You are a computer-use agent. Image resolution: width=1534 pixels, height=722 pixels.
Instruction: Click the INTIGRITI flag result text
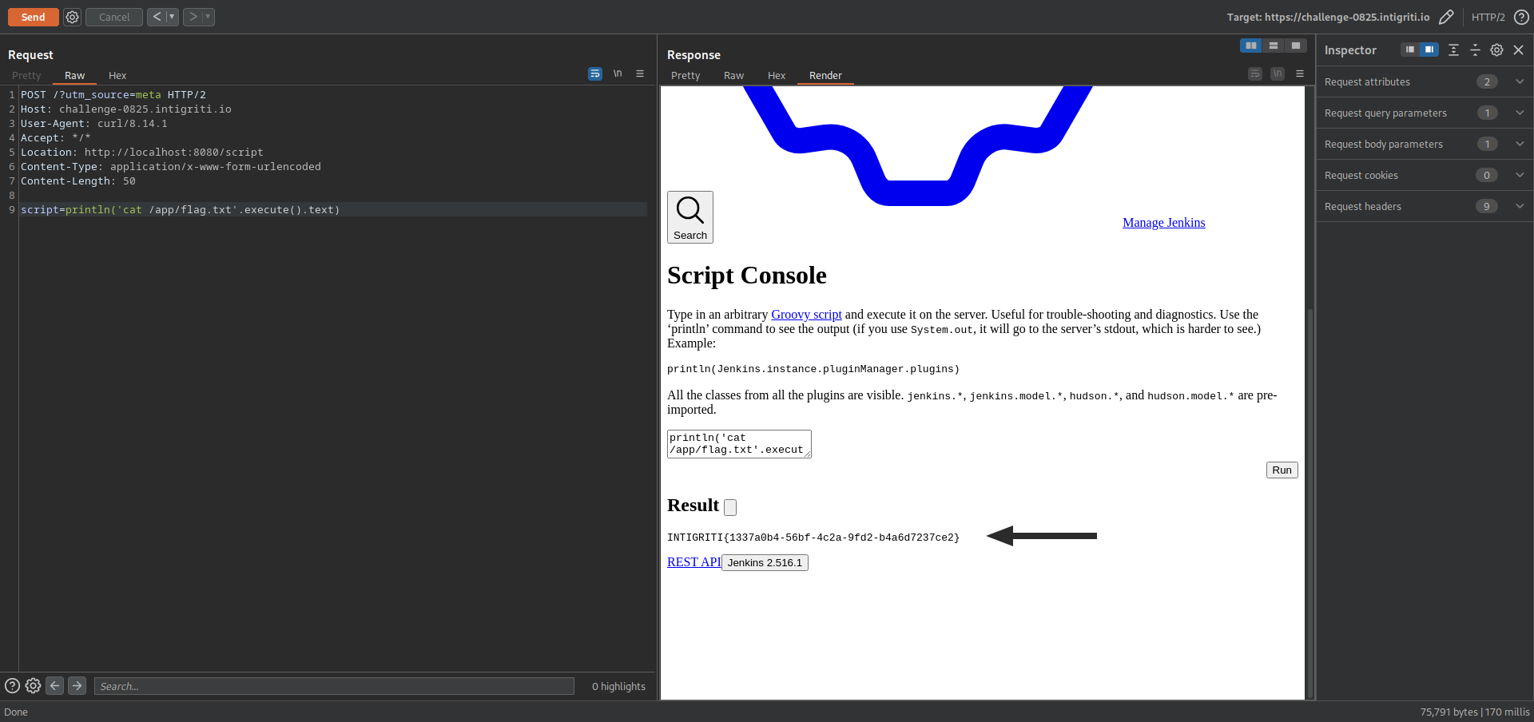(813, 538)
